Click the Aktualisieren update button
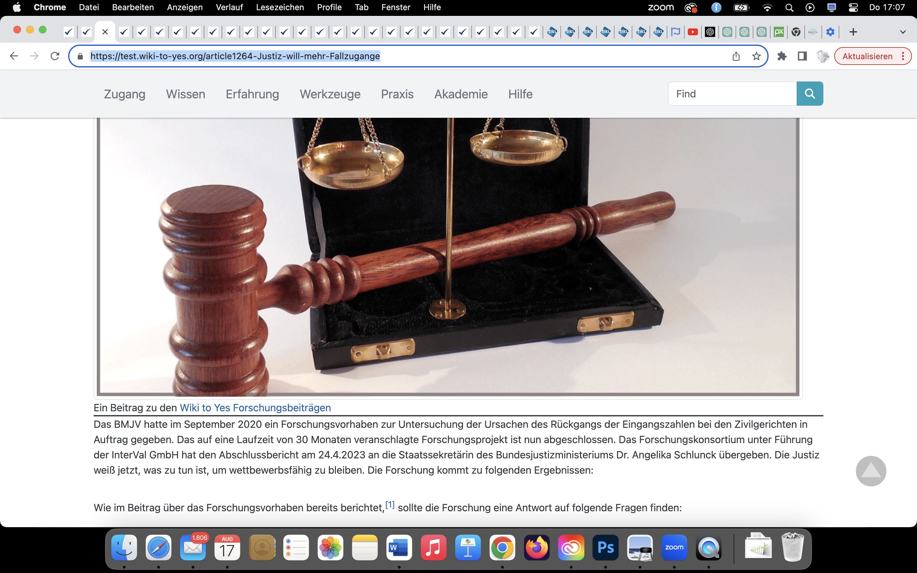This screenshot has height=573, width=917. point(867,56)
